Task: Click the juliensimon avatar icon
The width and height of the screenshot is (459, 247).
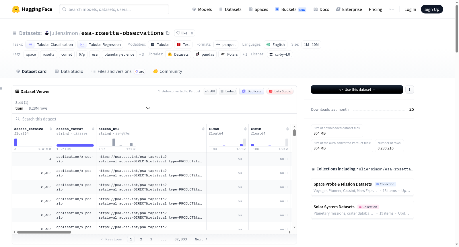Action: point(47,33)
